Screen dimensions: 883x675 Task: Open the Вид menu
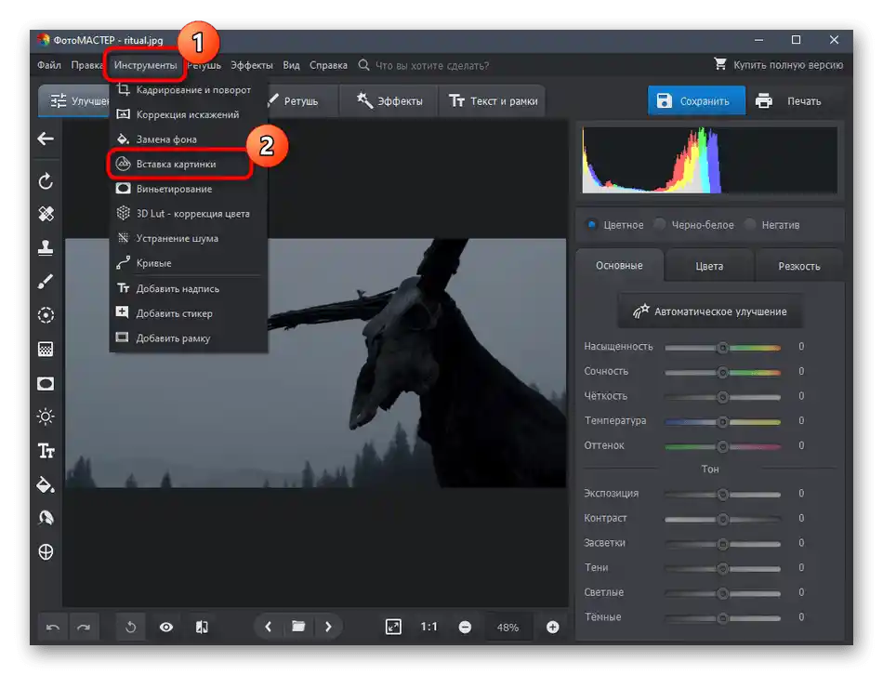coord(291,65)
